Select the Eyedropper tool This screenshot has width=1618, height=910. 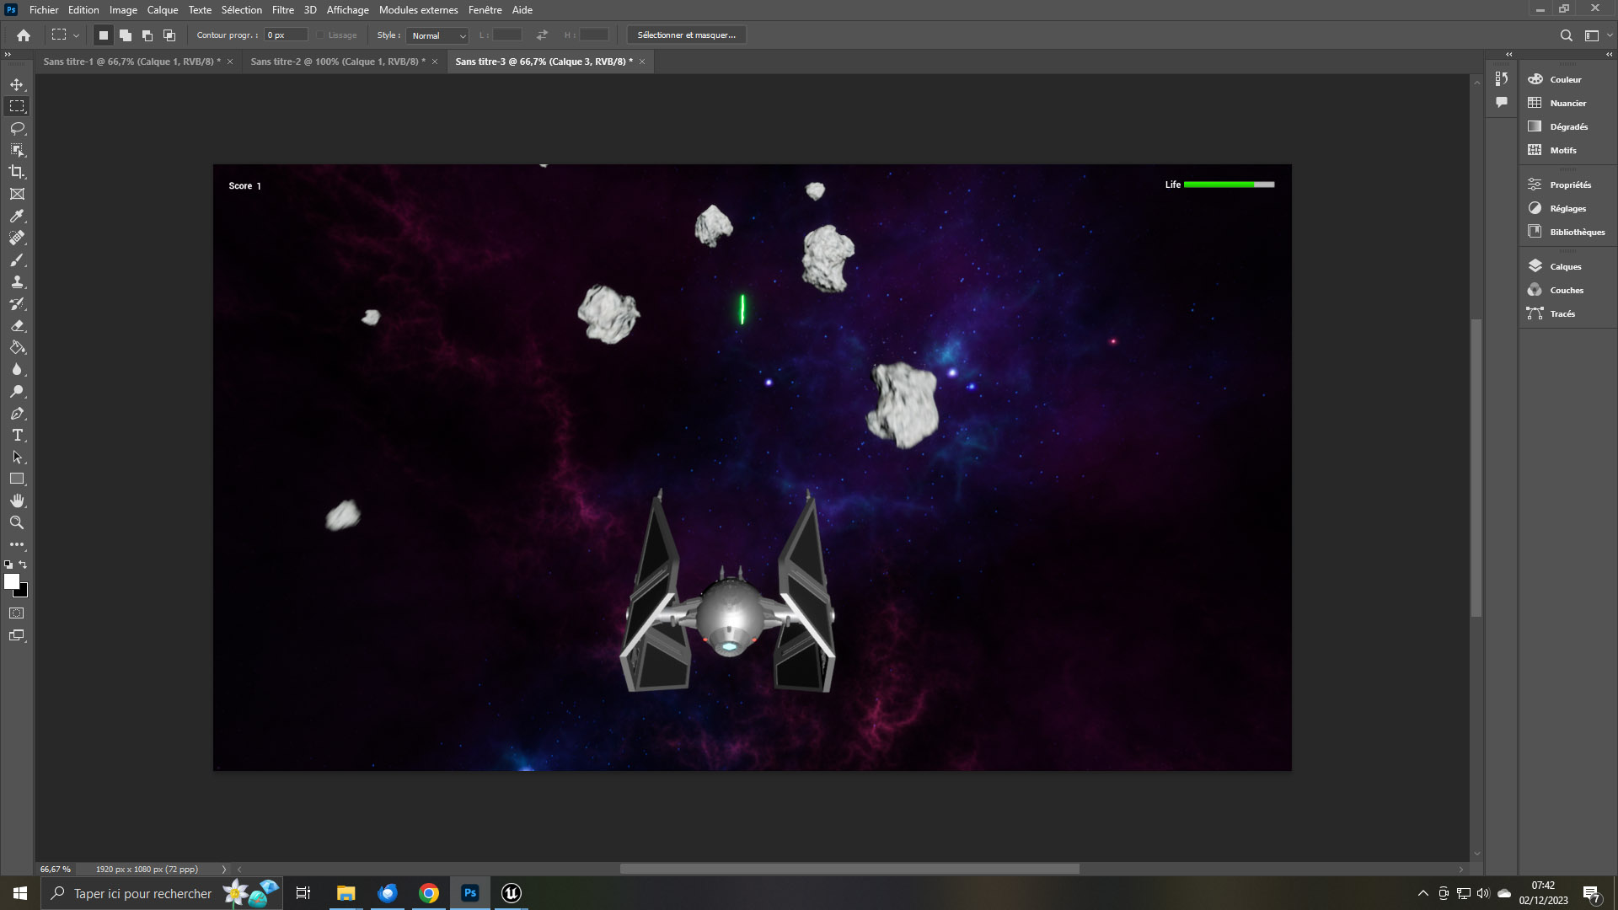pos(17,216)
